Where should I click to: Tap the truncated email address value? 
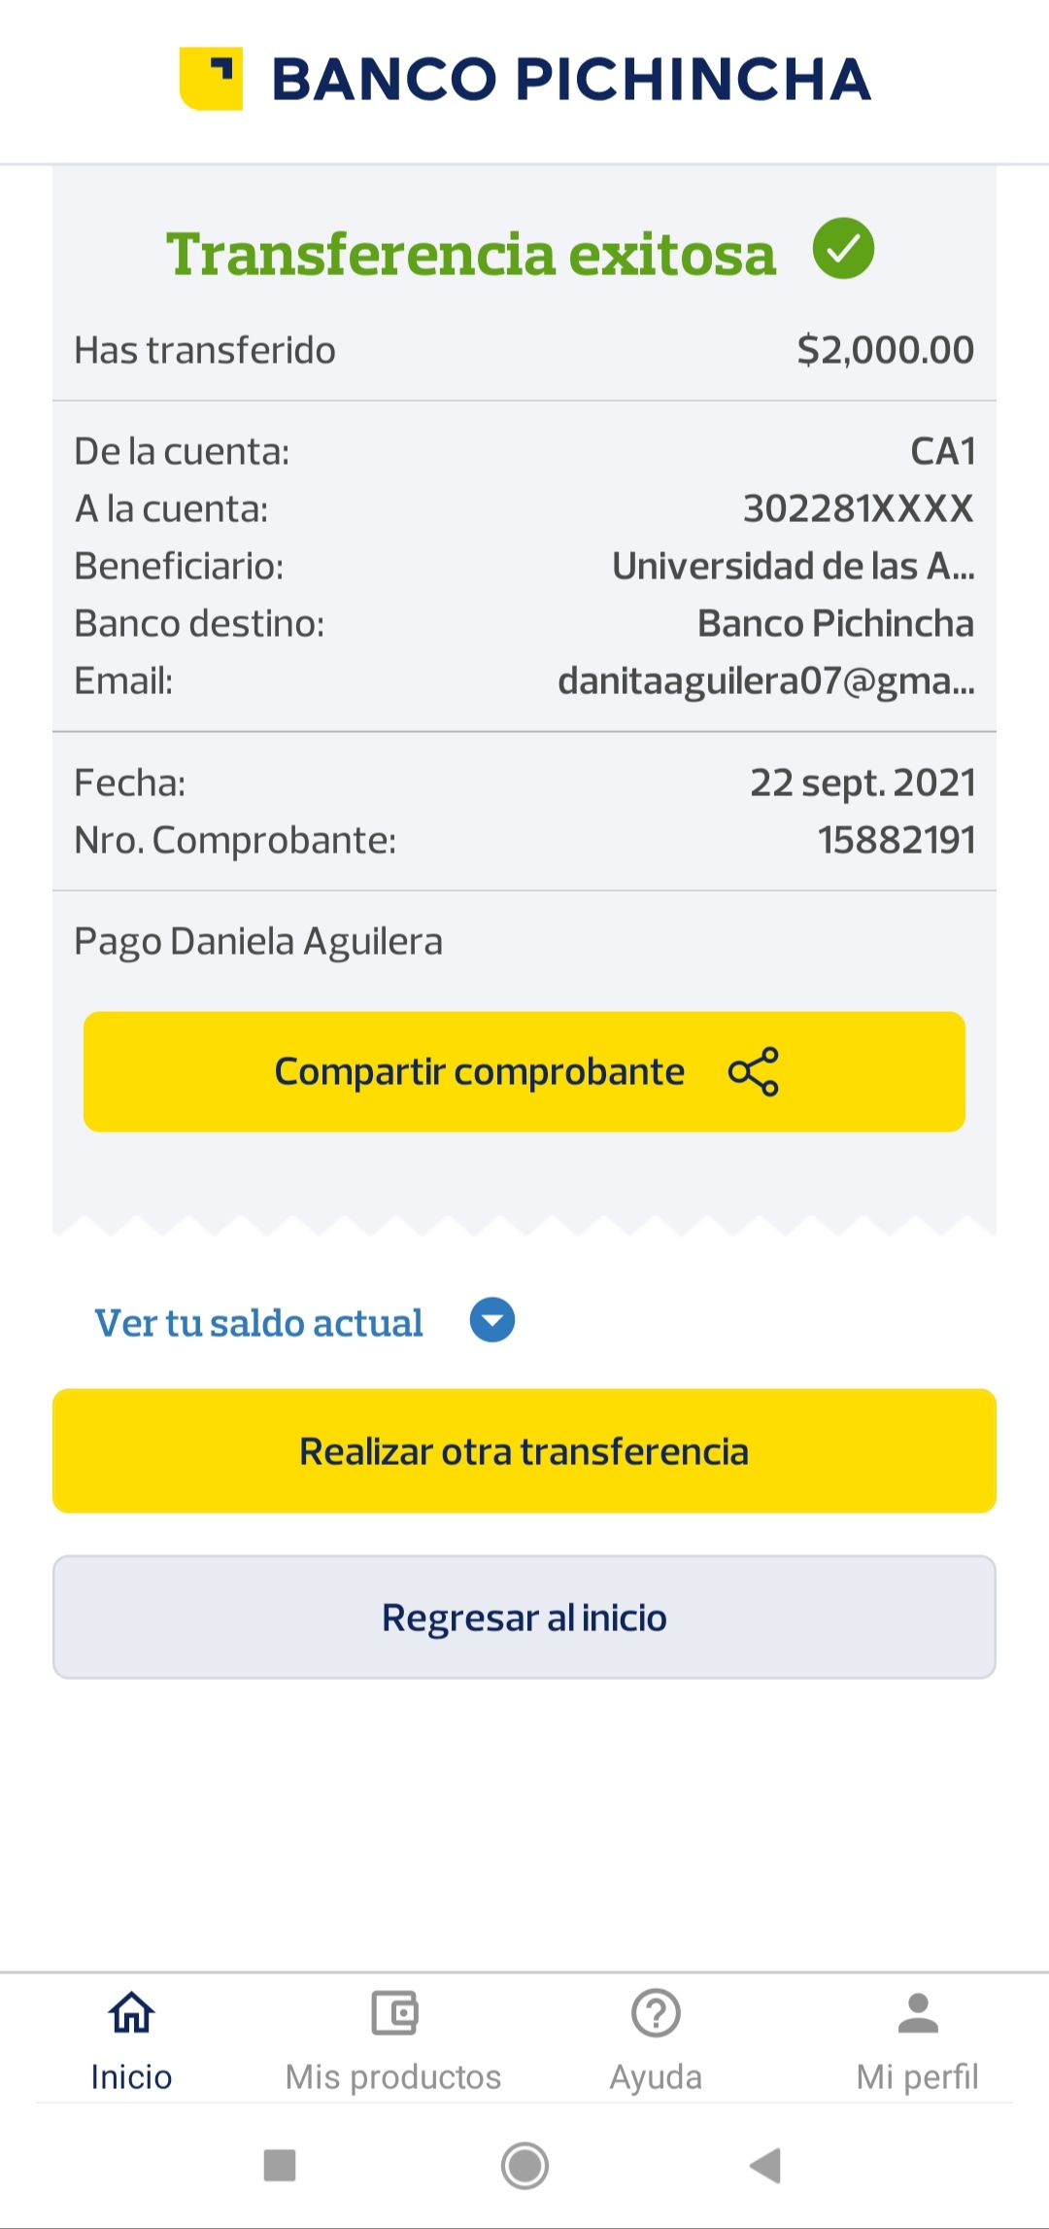765,680
